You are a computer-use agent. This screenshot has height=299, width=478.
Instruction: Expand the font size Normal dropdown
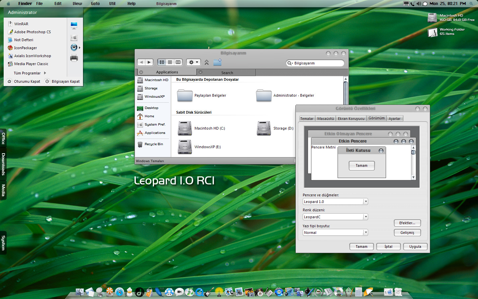point(365,232)
